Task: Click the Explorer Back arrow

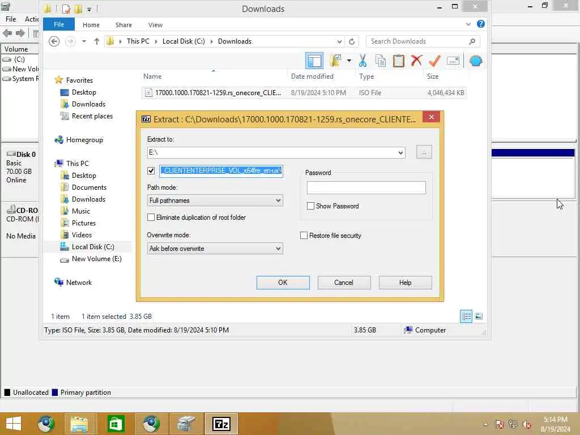Action: (54, 41)
